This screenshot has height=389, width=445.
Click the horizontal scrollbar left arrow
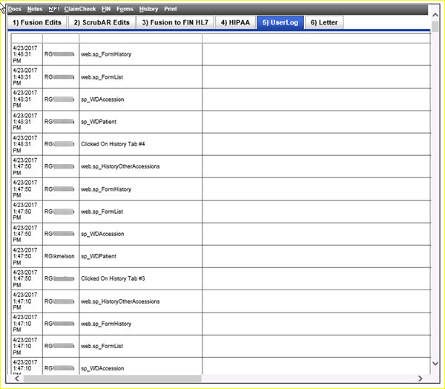coord(18,379)
